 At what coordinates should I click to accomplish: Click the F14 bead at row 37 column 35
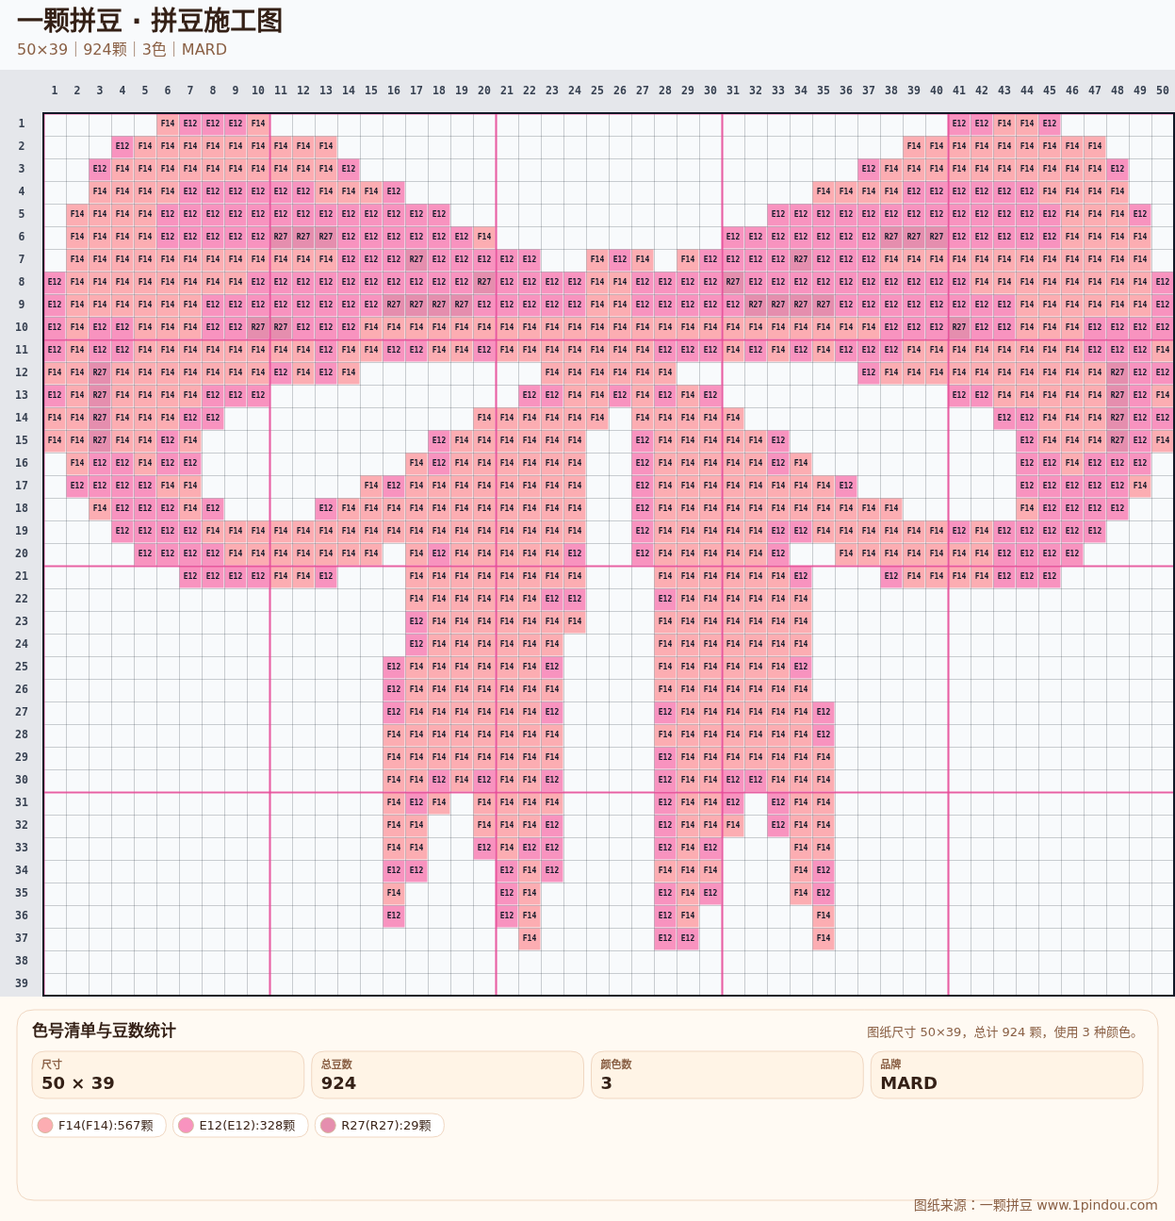tap(824, 938)
